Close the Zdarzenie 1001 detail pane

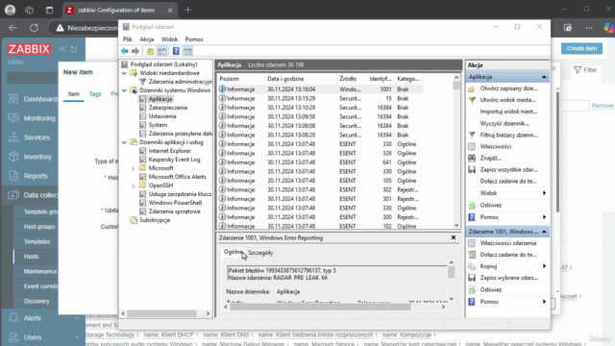(x=454, y=237)
